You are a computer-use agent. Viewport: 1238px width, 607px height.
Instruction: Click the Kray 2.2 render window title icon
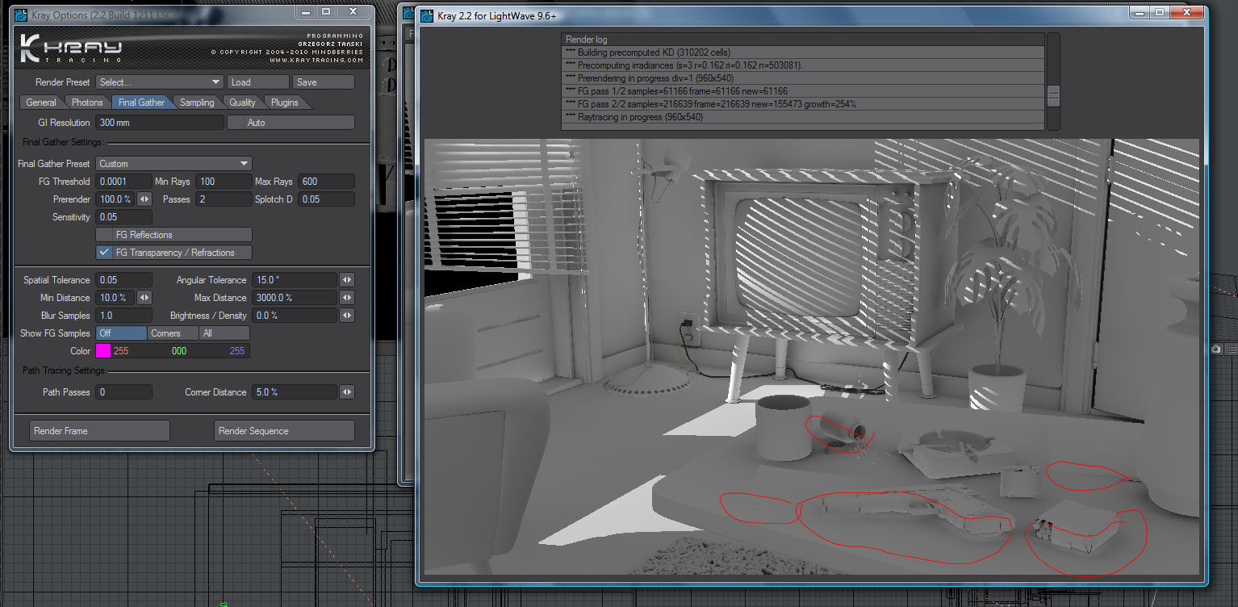coord(428,15)
